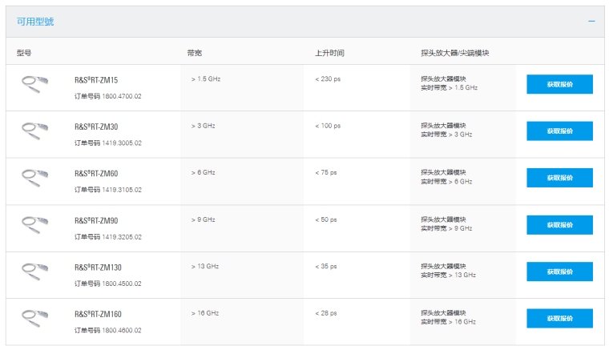Image resolution: width=609 pixels, height=350 pixels.
Task: Click the 带宽 column header
Action: point(195,53)
